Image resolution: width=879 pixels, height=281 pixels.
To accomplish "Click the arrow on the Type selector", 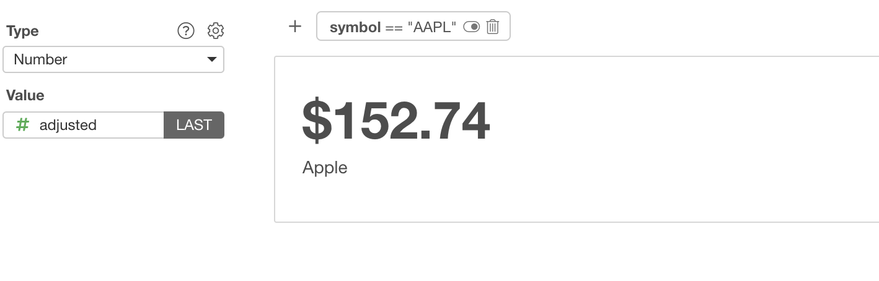I will [x=211, y=60].
